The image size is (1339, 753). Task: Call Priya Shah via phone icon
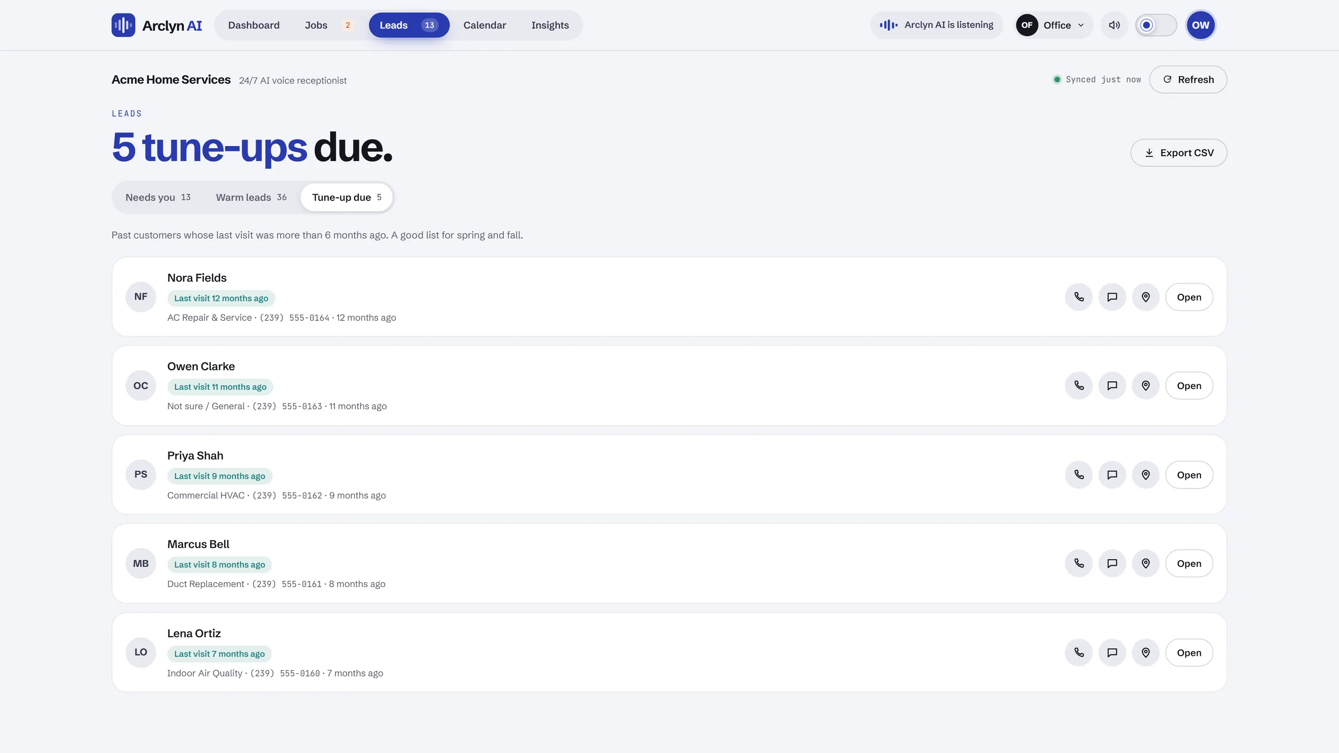(x=1079, y=474)
